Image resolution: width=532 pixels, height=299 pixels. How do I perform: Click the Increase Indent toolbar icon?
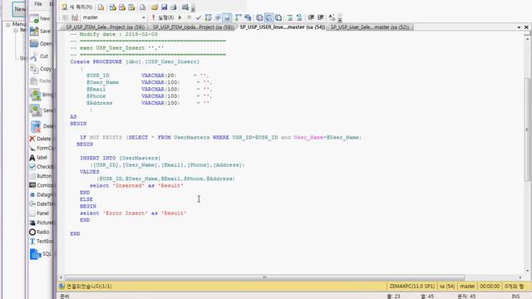click(320, 17)
